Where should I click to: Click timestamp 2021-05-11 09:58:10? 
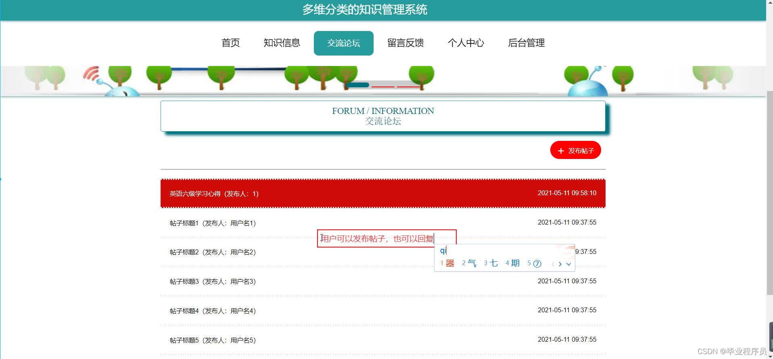click(x=567, y=193)
